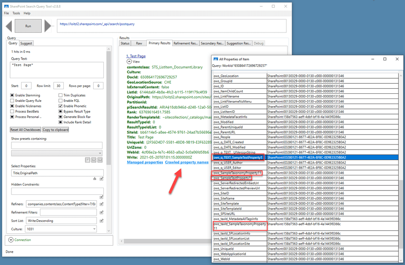
Task: Collapse the View expander under Test Page
Action: click(129, 61)
